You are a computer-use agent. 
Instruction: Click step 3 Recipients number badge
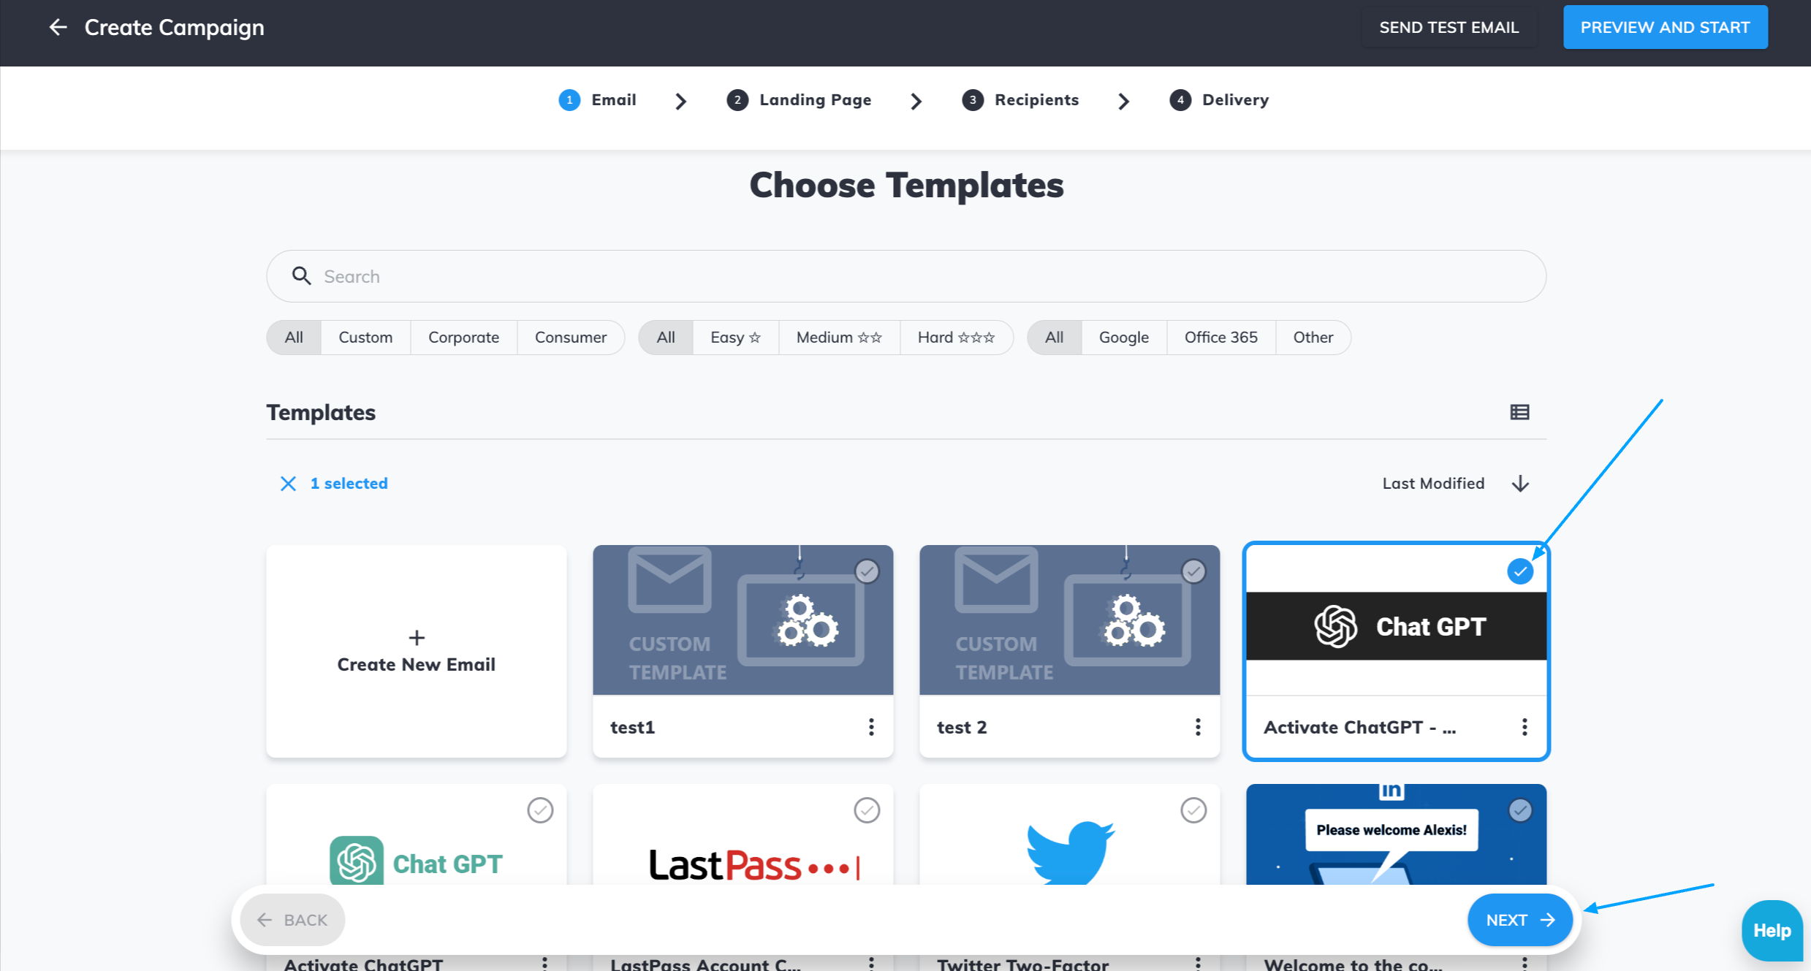pos(972,100)
